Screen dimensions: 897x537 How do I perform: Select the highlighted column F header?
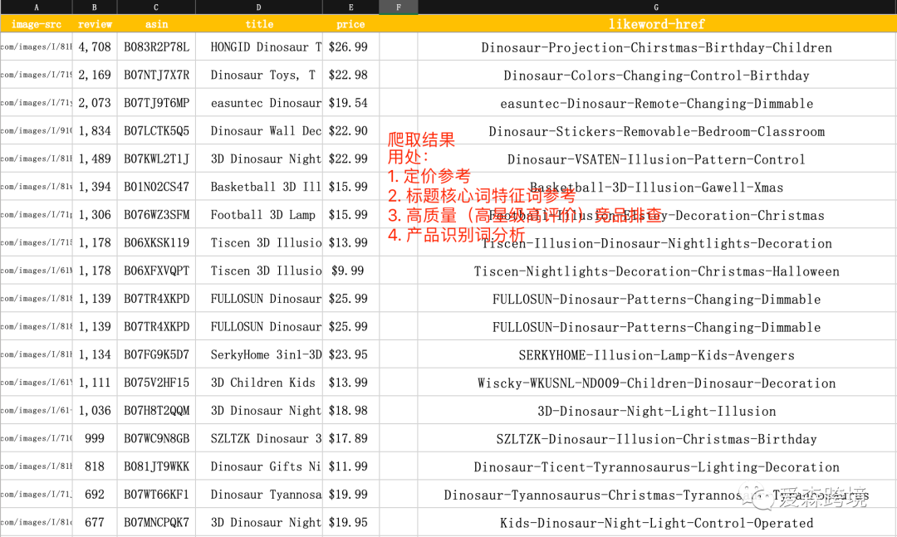(398, 7)
